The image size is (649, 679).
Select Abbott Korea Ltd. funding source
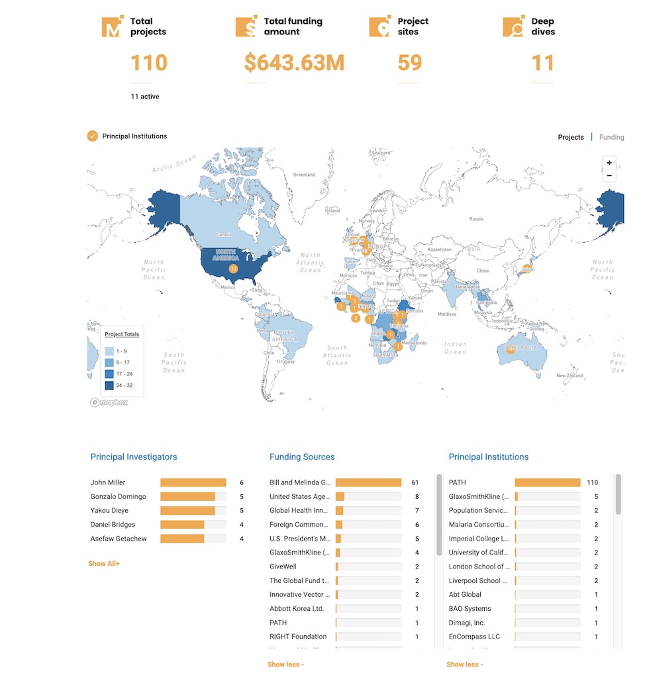pos(345,608)
